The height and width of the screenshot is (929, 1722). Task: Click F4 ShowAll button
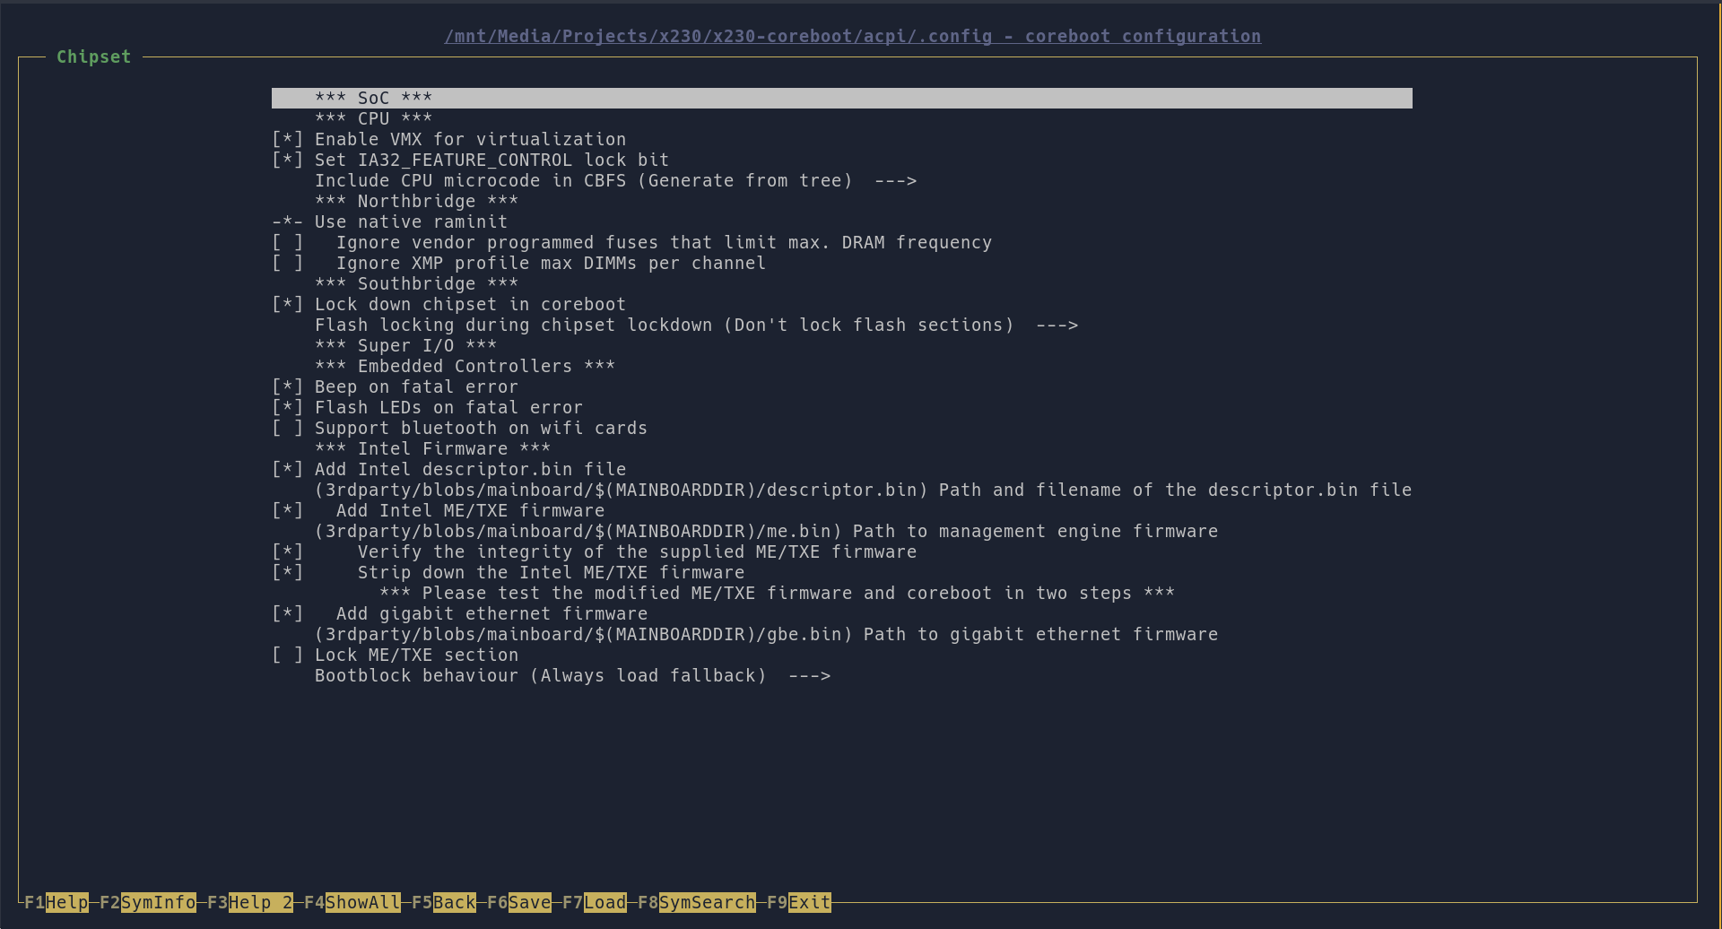(352, 902)
